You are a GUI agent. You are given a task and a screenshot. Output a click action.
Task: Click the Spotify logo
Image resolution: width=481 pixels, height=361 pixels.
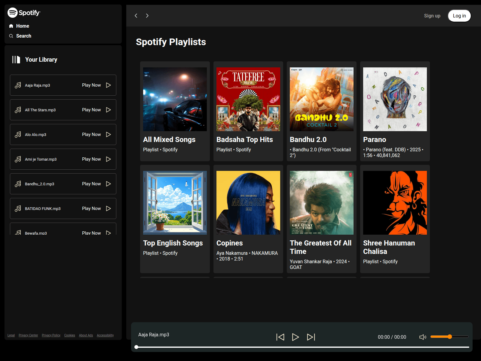point(24,13)
